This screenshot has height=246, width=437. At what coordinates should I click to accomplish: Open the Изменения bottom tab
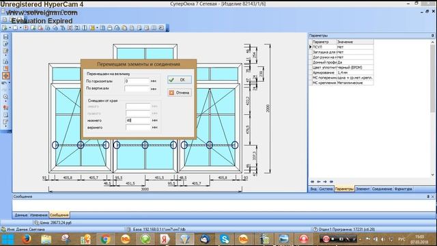pos(38,215)
